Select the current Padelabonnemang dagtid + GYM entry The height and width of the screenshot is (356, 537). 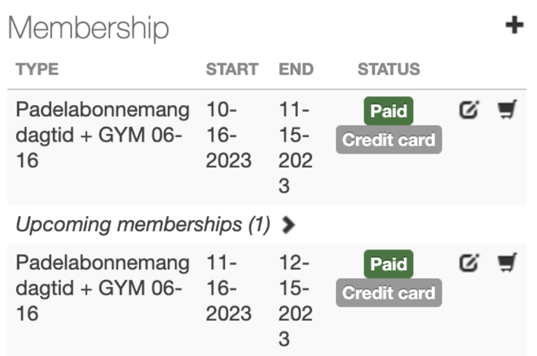tap(102, 135)
